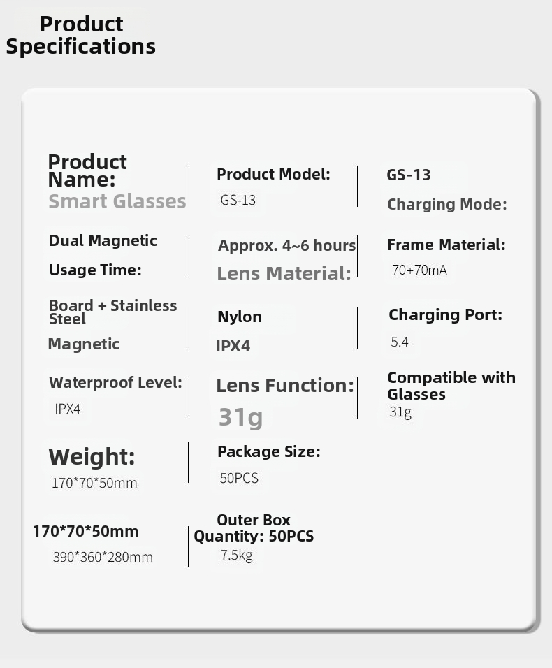Click the Package Size label
Image resolution: width=552 pixels, height=668 pixels.
point(269,452)
